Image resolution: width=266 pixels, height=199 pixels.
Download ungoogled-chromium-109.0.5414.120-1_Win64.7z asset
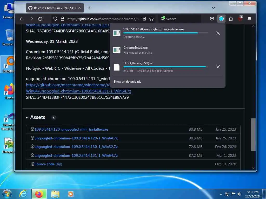[76, 138]
